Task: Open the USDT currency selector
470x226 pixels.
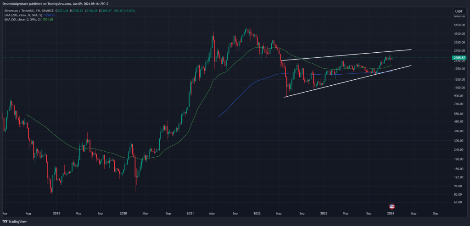Action: pos(459,11)
